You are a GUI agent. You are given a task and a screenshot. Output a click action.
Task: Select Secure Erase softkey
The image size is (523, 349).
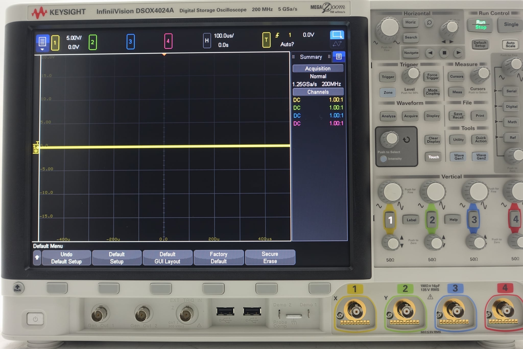270,257
